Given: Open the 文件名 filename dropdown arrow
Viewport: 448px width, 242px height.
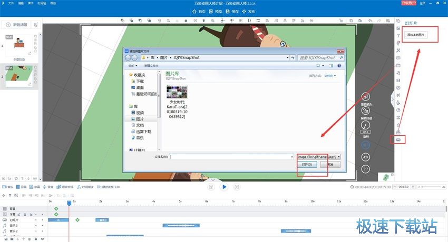Looking at the screenshot, I should [291, 157].
